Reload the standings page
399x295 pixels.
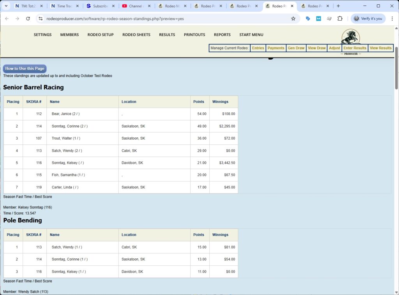tap(28, 18)
